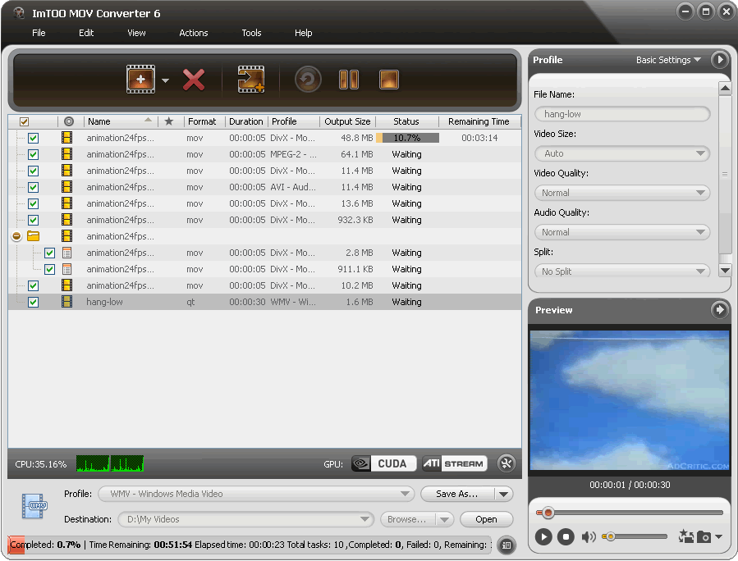Pause conversion with the pause icon

(349, 80)
